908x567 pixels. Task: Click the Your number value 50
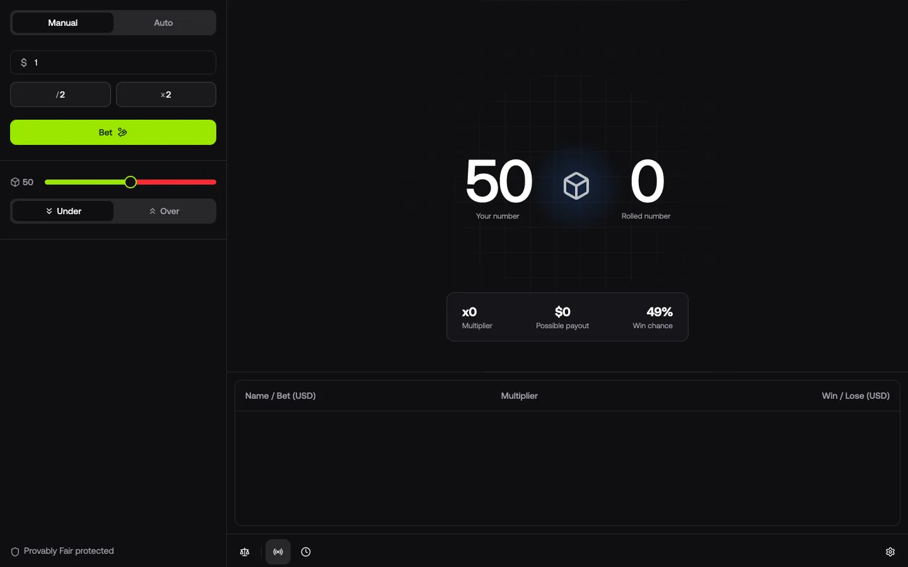click(498, 181)
